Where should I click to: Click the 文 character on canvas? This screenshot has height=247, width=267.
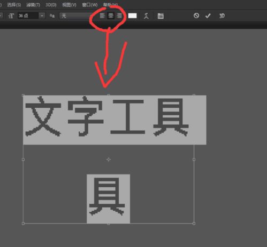pos(43,116)
